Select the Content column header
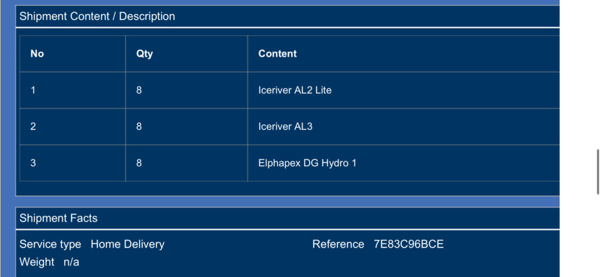 point(277,54)
